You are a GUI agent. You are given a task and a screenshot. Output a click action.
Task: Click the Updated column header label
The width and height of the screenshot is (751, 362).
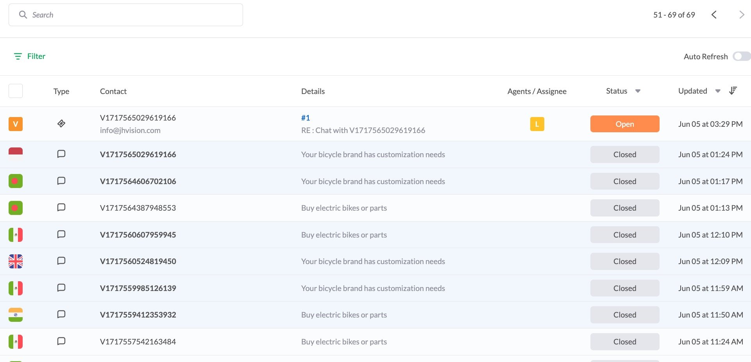coord(693,91)
